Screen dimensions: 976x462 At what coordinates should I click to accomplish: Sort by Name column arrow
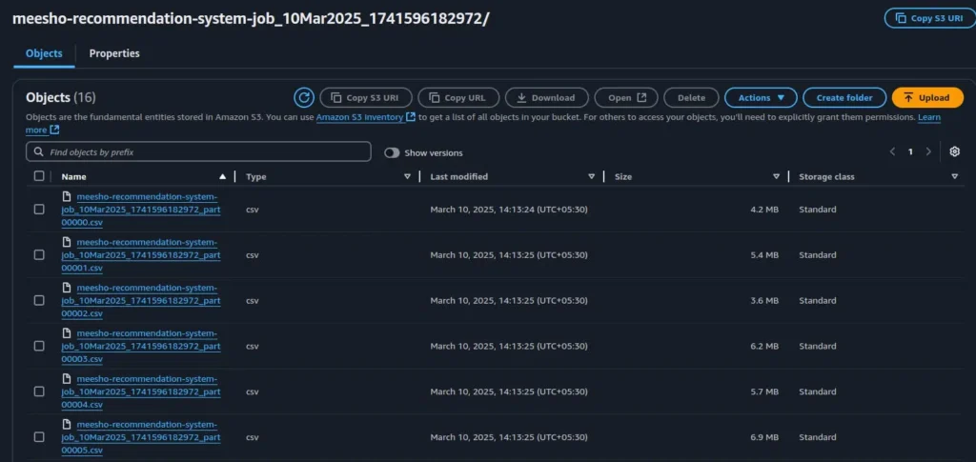(x=223, y=176)
